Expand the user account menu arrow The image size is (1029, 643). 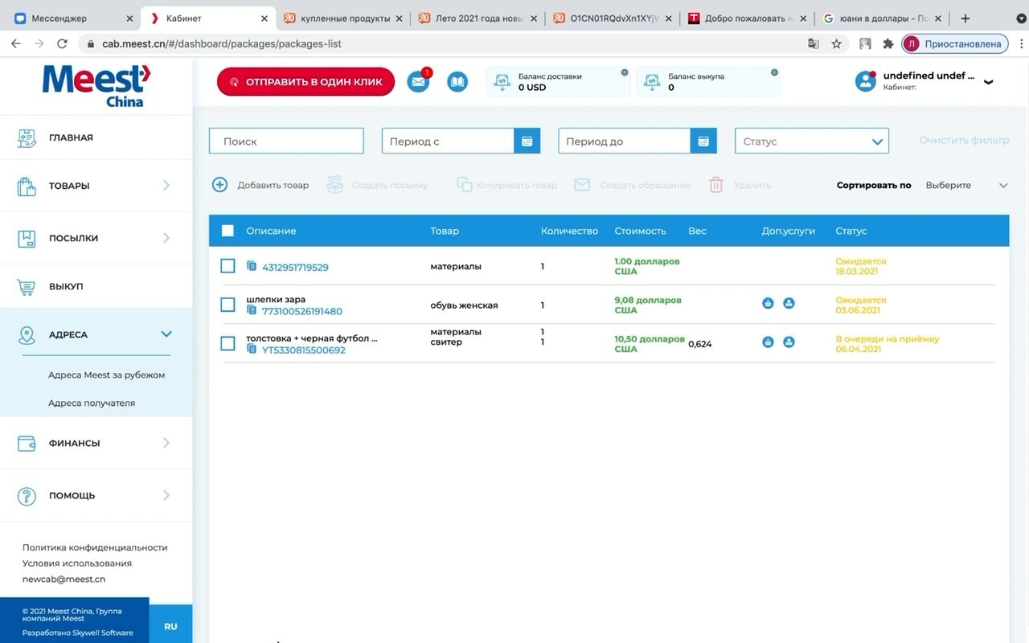989,81
